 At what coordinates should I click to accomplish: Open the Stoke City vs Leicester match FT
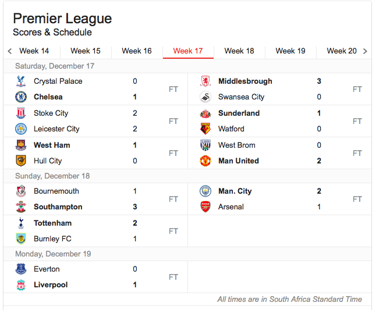[173, 121]
